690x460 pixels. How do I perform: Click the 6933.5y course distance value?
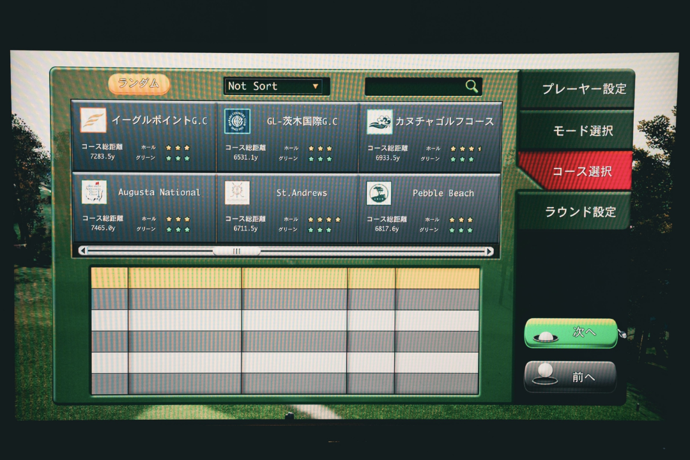click(388, 158)
